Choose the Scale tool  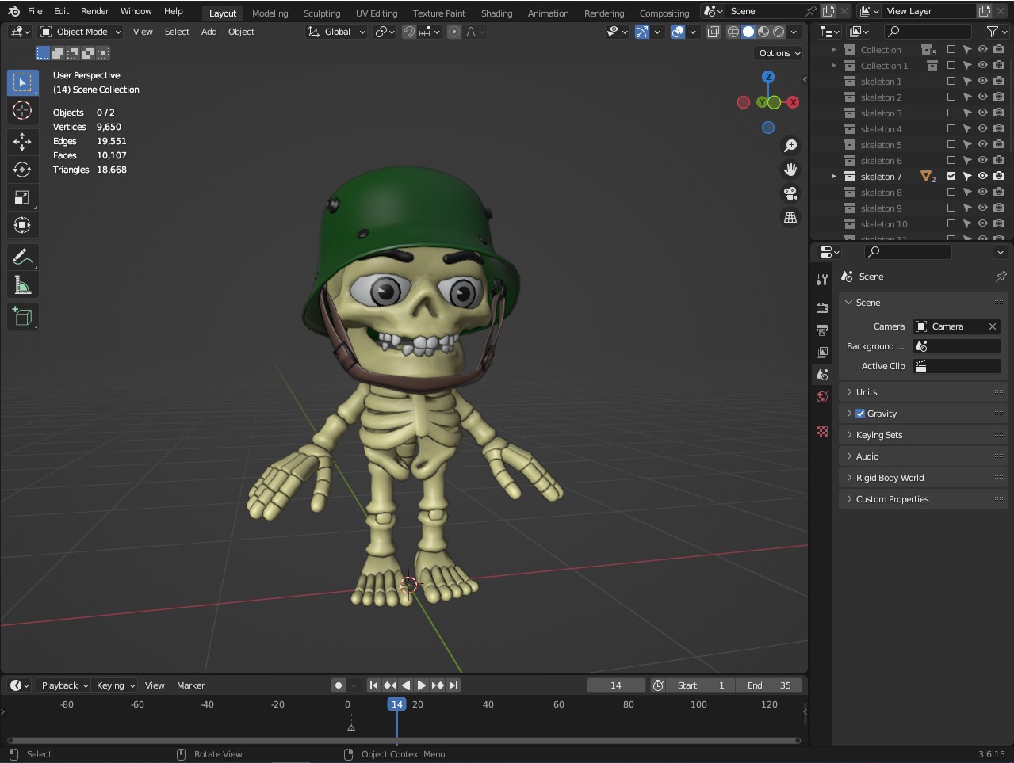point(22,197)
